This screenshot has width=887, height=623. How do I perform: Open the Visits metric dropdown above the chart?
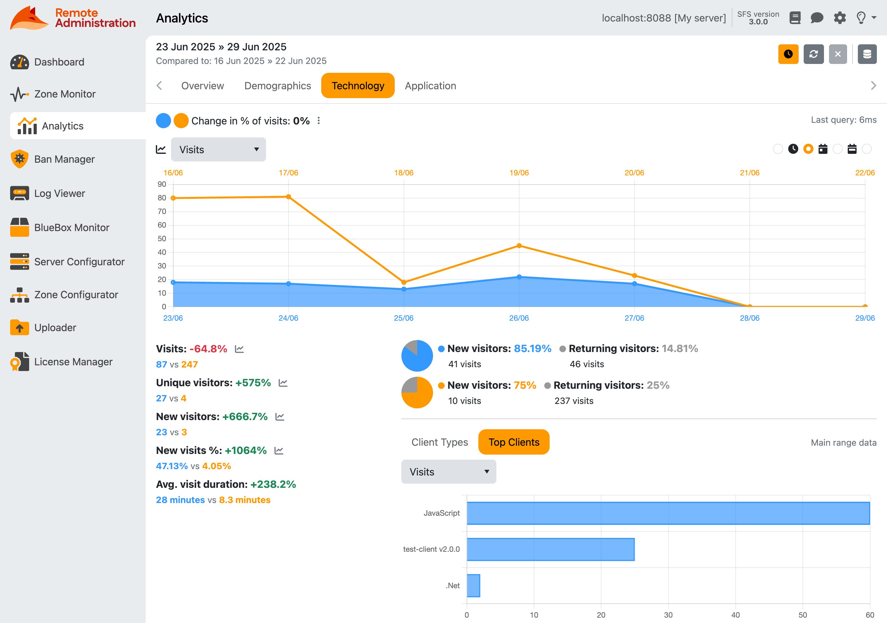(218, 149)
